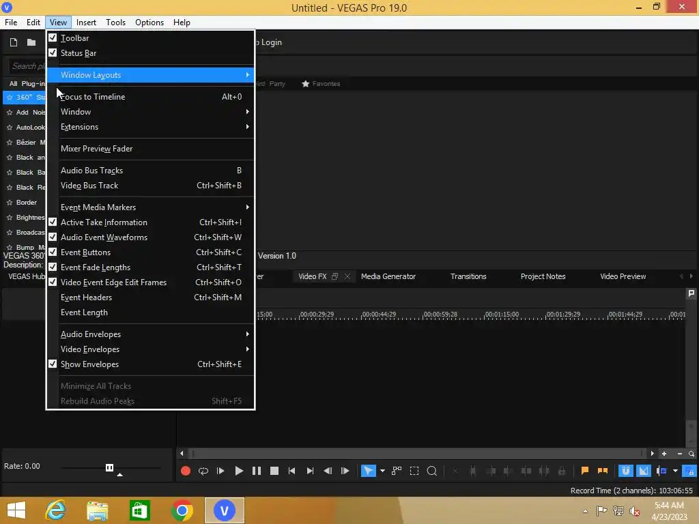Click Play From Start icon

pos(220,471)
